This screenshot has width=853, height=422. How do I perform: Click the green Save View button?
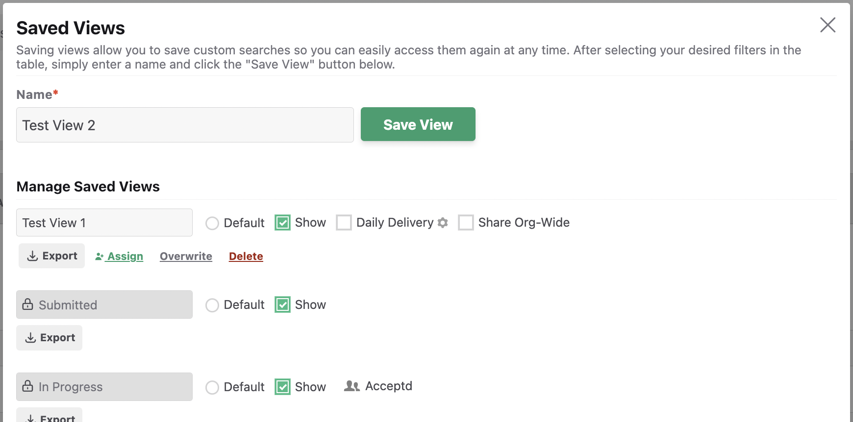pos(418,124)
